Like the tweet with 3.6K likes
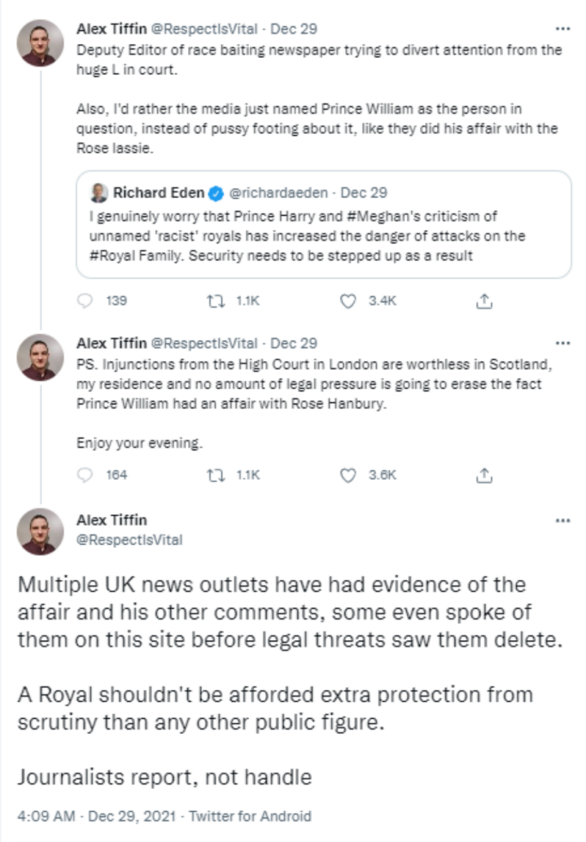The image size is (586, 842). (x=348, y=475)
